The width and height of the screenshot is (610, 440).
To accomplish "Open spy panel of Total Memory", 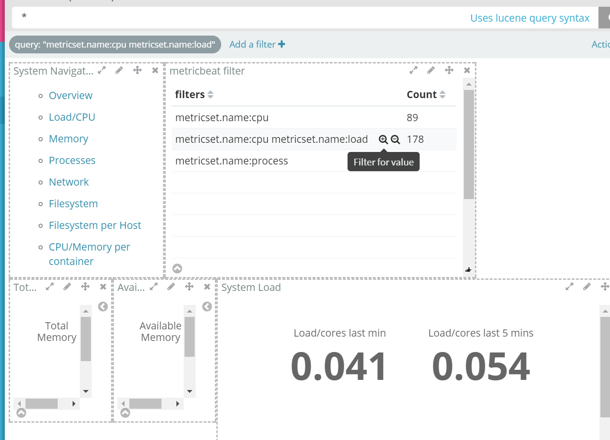I will coord(21,413).
